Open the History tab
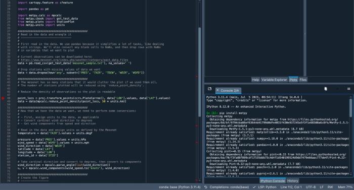Screen dimensions: 354x190 293,181
